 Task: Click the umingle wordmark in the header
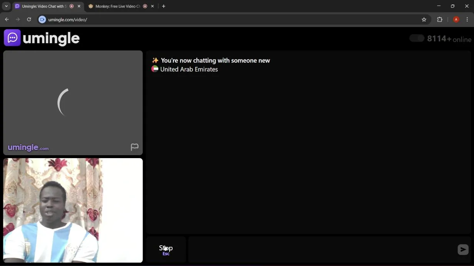(x=51, y=38)
